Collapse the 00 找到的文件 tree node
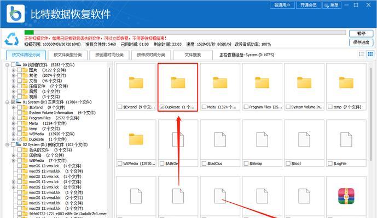Screen dimensions: 377x218 click(7, 65)
